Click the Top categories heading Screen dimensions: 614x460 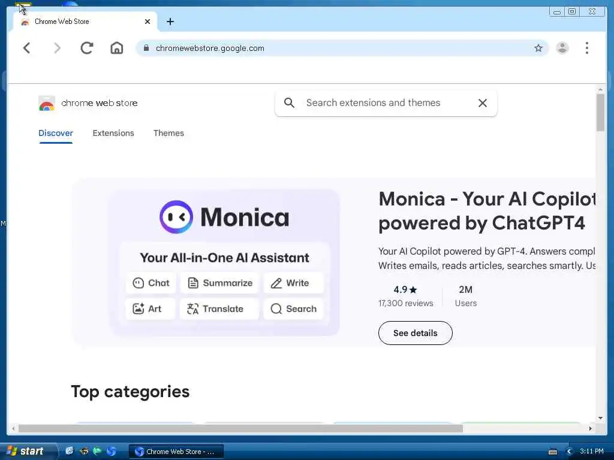pos(130,392)
